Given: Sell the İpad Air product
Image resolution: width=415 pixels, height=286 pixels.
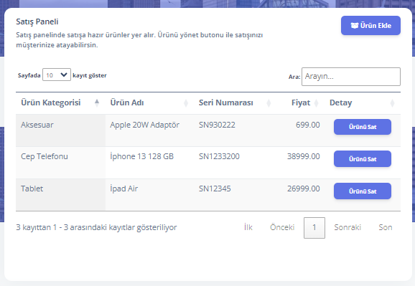Looking at the screenshot, I should point(363,191).
